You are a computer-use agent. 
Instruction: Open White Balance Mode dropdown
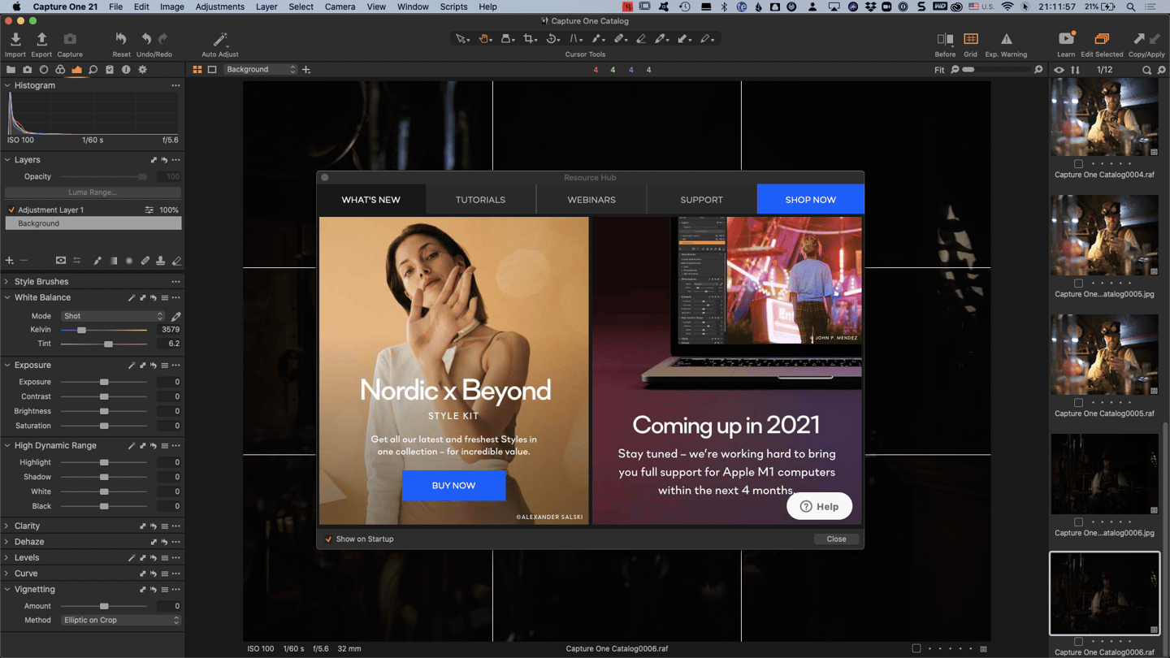pos(113,316)
